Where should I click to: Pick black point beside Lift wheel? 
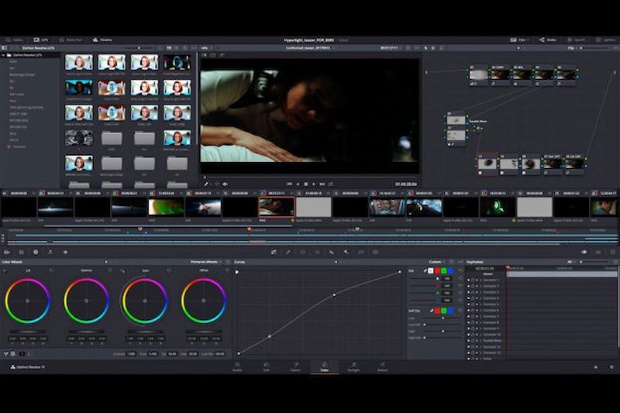click(x=5, y=270)
